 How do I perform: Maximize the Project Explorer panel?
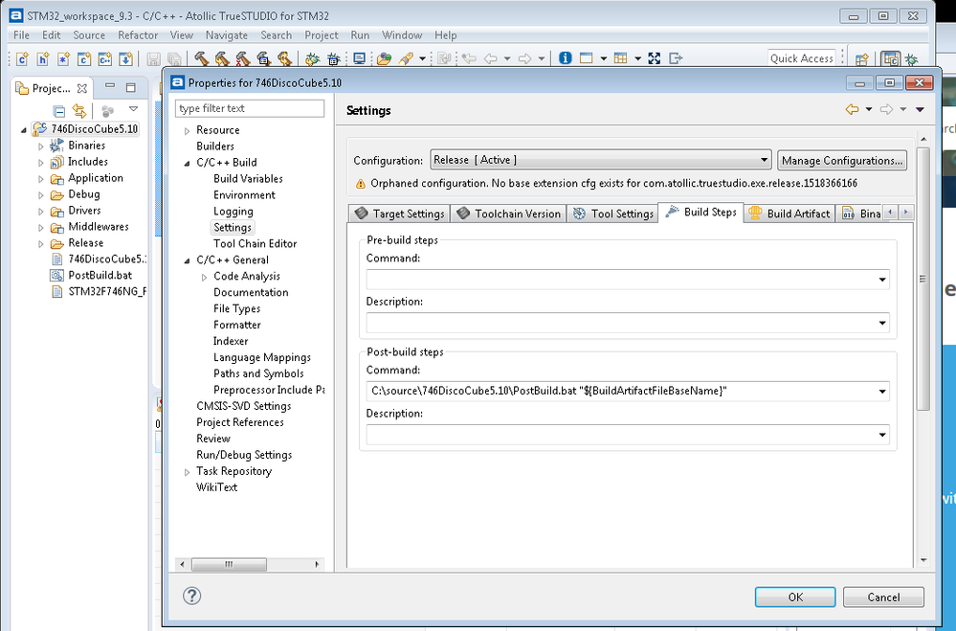click(x=130, y=88)
